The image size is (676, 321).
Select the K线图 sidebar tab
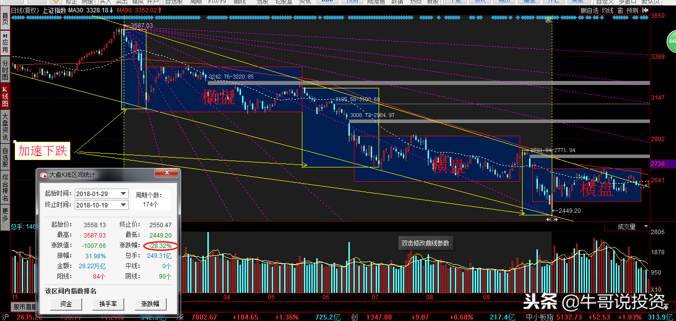tap(5, 96)
